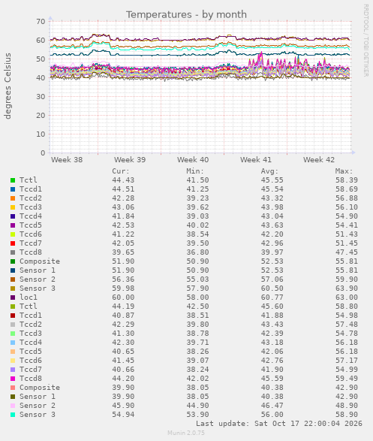Click the "Week 38" axis label

[67, 160]
